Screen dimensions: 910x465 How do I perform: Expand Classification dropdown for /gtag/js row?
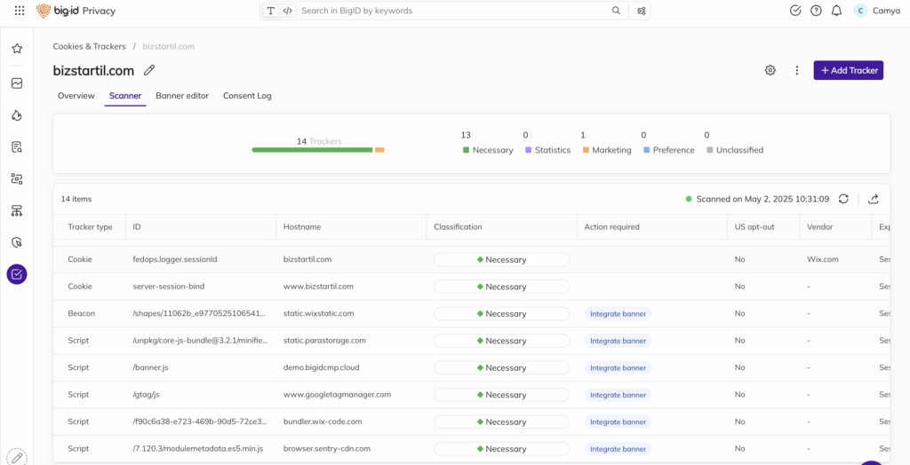501,395
